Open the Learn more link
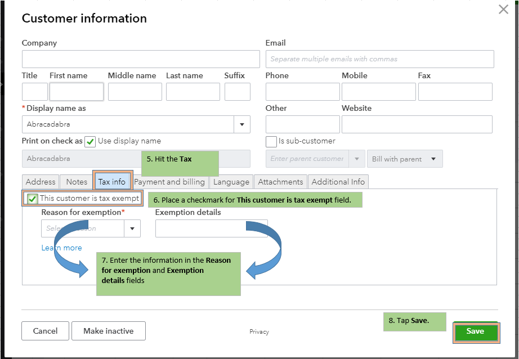519x359 pixels. pyautogui.click(x=61, y=248)
